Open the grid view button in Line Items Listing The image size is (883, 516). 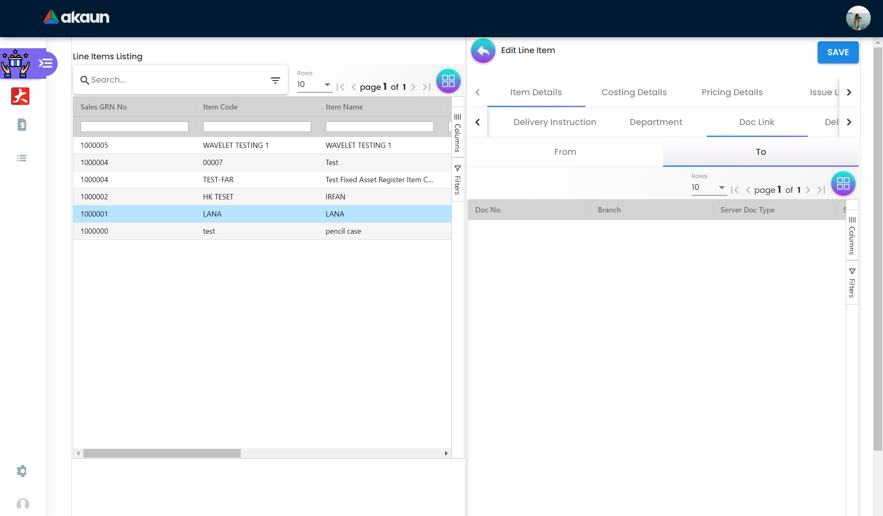tap(448, 81)
